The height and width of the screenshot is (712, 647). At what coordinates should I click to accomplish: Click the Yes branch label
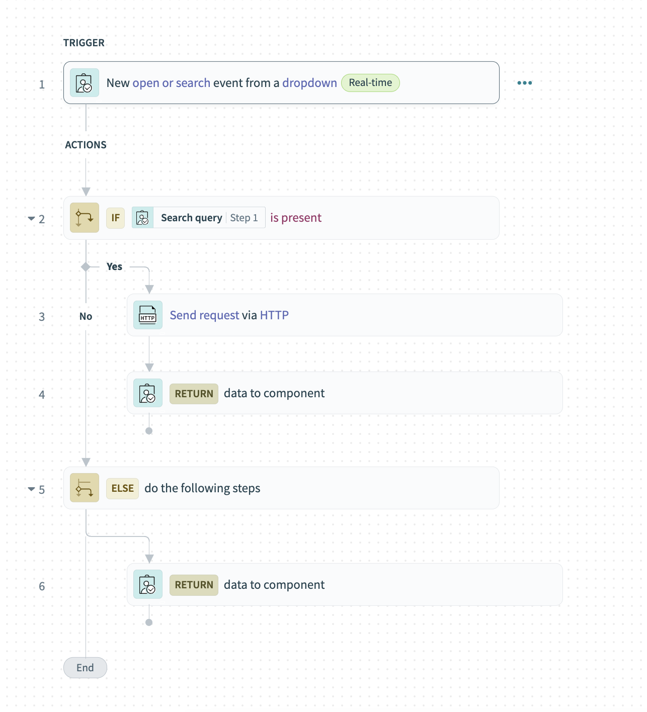pos(115,266)
